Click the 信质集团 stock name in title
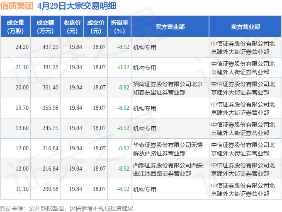Screen dimensions: 282x212 tap(17, 6)
